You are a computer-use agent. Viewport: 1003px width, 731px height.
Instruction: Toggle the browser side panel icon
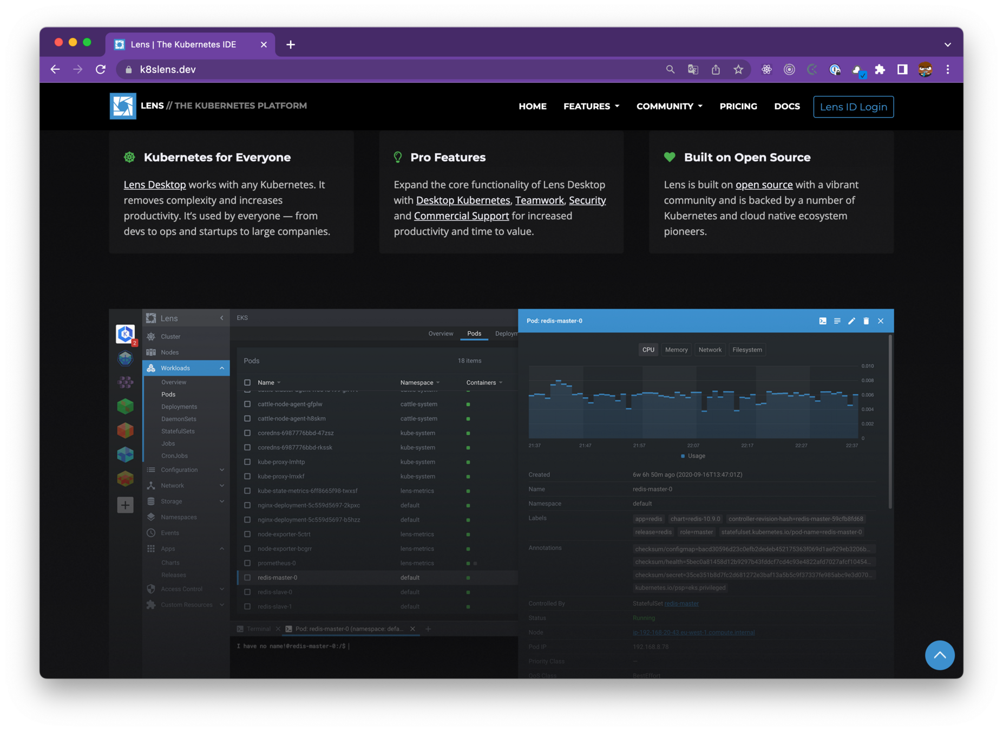tap(902, 69)
